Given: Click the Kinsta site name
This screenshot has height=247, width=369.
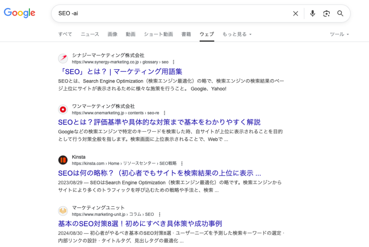Looking at the screenshot, I should pos(79,157).
